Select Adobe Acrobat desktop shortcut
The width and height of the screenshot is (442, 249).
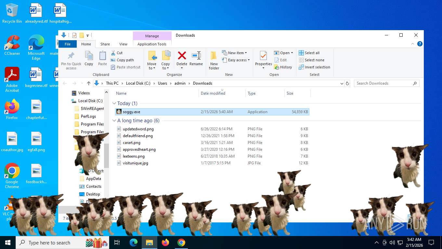tap(12, 79)
